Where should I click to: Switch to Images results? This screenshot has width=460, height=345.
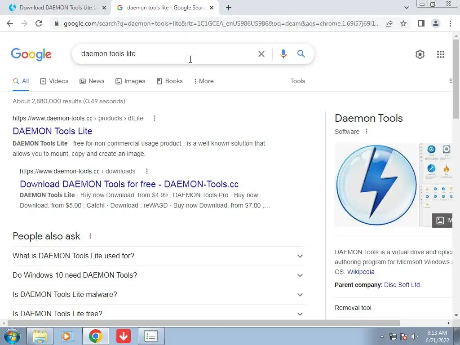[130, 81]
